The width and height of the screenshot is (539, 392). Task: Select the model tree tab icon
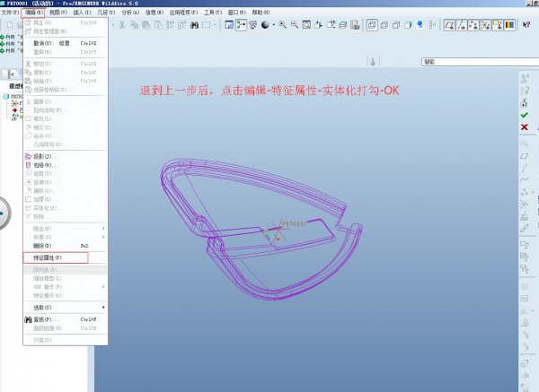(x=10, y=74)
